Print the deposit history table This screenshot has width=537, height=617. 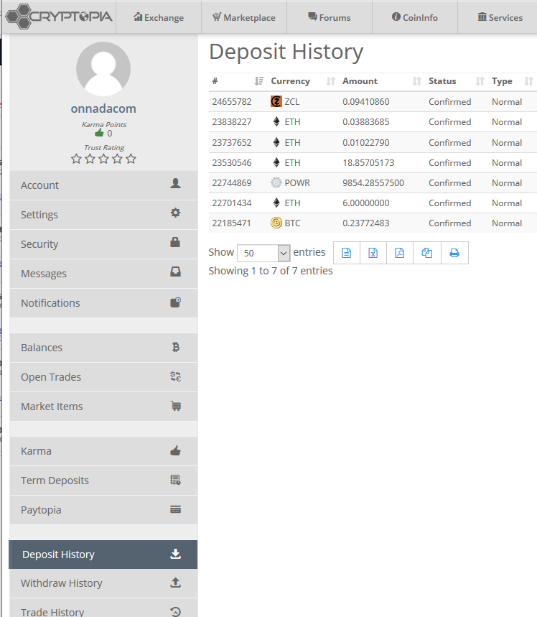pos(454,253)
